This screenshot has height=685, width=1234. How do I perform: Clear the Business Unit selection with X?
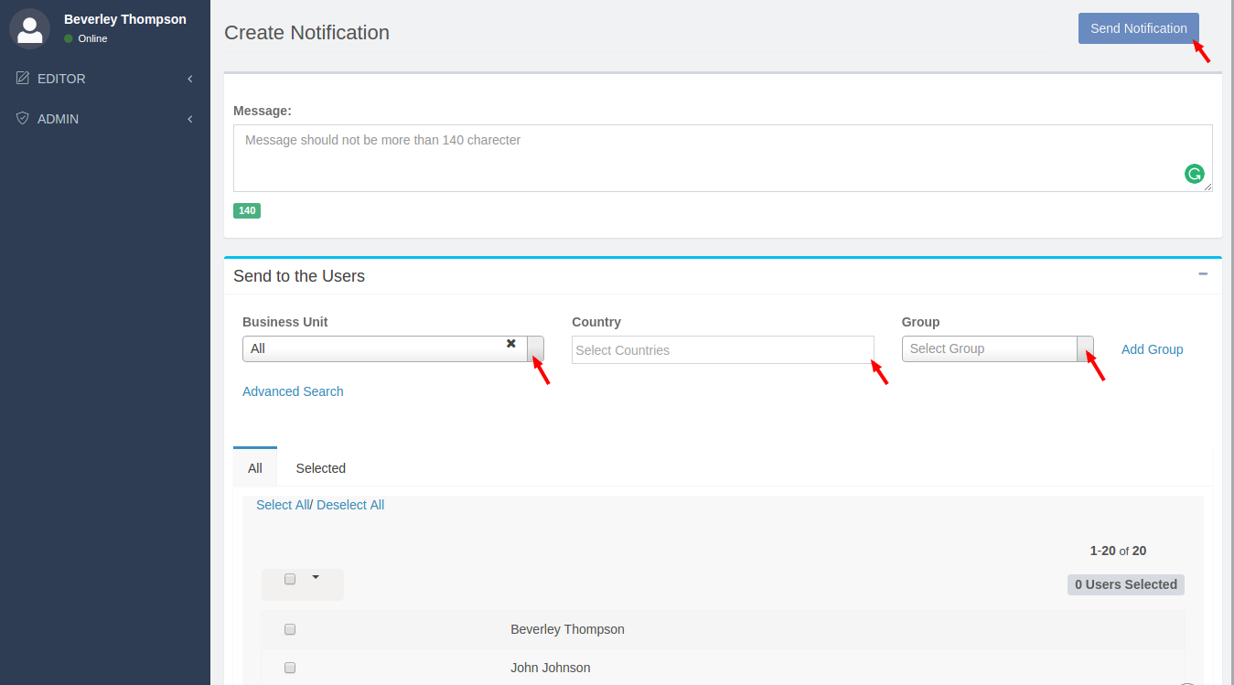pyautogui.click(x=511, y=344)
